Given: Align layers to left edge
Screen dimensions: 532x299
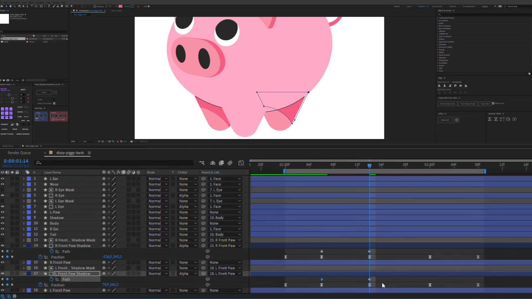Looking at the screenshot, I should click(439, 86).
